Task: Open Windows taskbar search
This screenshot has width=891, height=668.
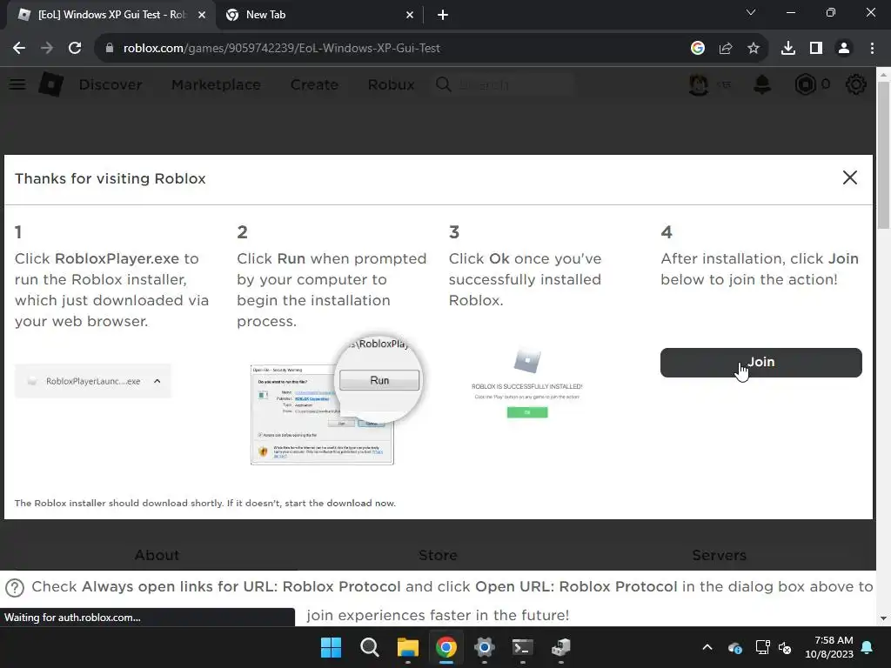Action: (369, 647)
